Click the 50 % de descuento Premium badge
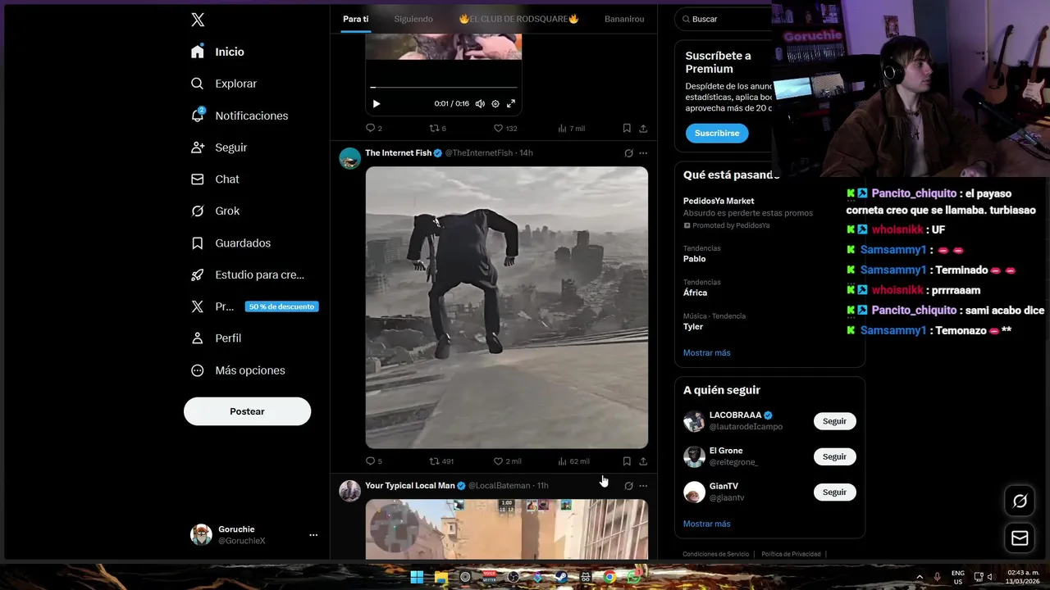Image resolution: width=1050 pixels, height=590 pixels. (x=281, y=306)
